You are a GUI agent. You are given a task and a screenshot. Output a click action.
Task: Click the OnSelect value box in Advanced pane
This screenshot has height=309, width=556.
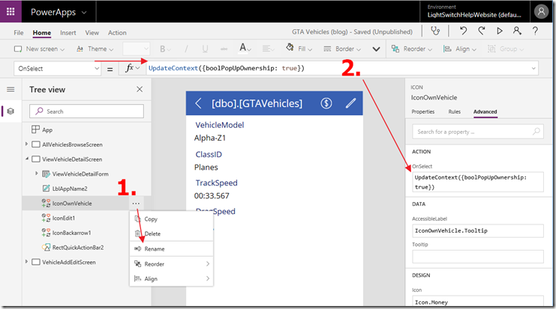pos(478,182)
